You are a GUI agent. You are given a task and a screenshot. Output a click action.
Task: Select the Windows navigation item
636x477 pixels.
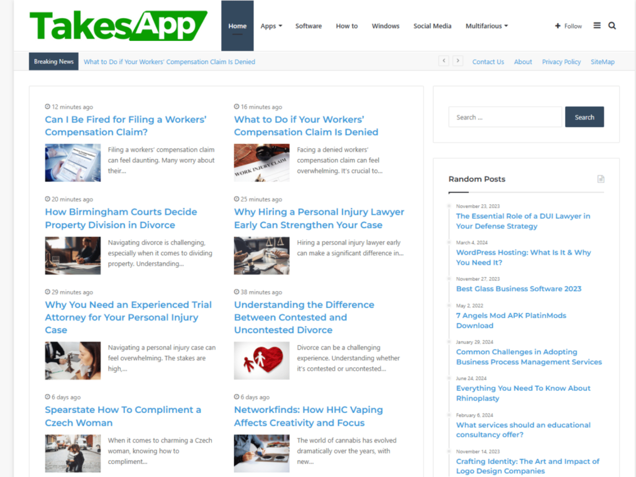pos(386,25)
